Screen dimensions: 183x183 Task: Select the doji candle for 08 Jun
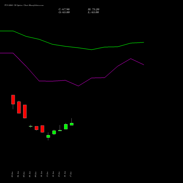(x=31, y=126)
